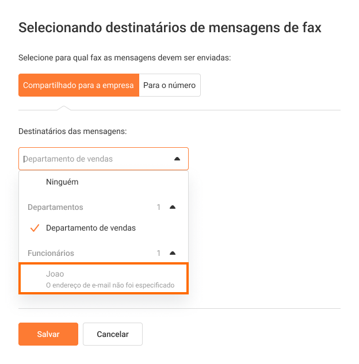Collapse the Funcionários group arrow

[x=173, y=253]
